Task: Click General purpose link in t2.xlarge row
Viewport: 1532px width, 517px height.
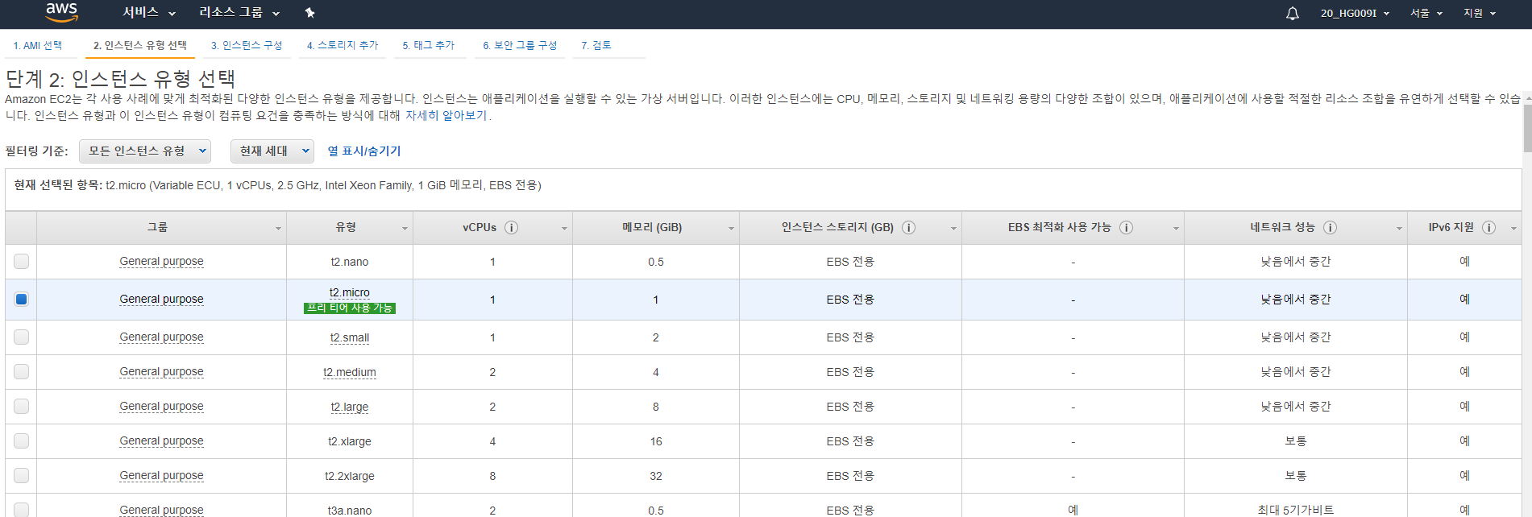Action: tap(161, 441)
